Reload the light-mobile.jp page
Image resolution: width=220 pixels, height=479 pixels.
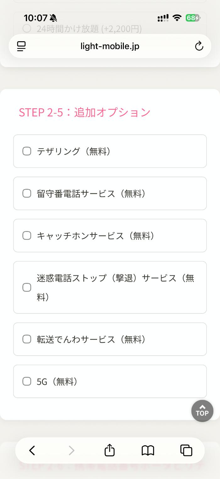199,46
